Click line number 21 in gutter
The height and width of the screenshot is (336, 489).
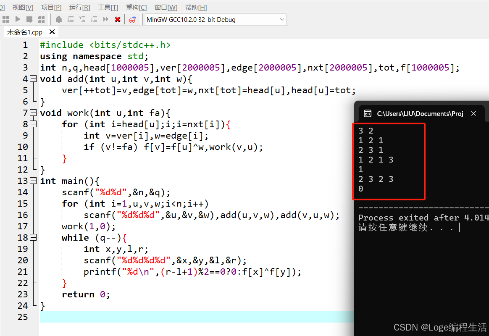(23, 272)
